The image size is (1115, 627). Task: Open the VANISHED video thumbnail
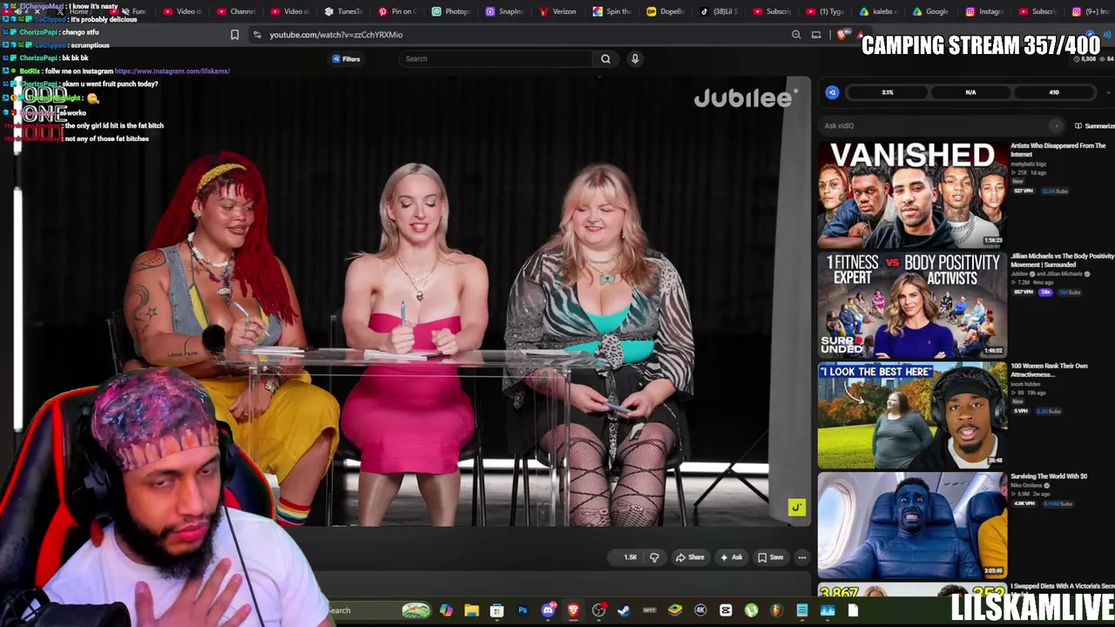click(911, 195)
